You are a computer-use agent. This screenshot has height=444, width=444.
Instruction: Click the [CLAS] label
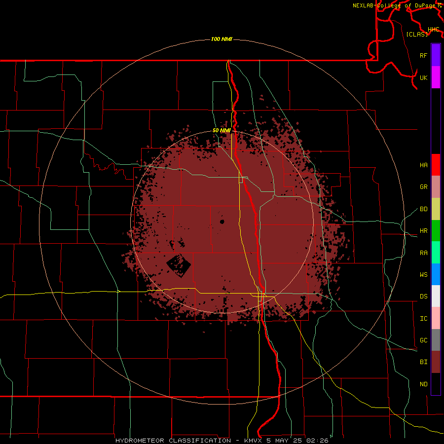click(x=417, y=34)
